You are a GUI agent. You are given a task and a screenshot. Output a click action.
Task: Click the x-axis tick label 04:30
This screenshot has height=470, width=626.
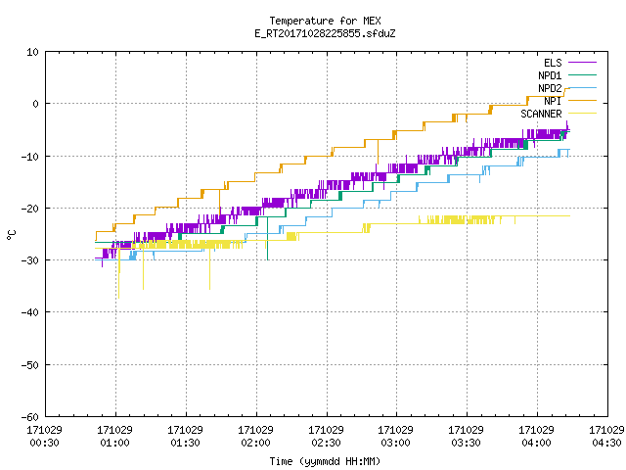tap(606, 443)
